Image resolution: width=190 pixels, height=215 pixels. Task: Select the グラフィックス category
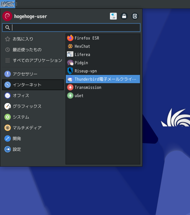pyautogui.click(x=33, y=106)
